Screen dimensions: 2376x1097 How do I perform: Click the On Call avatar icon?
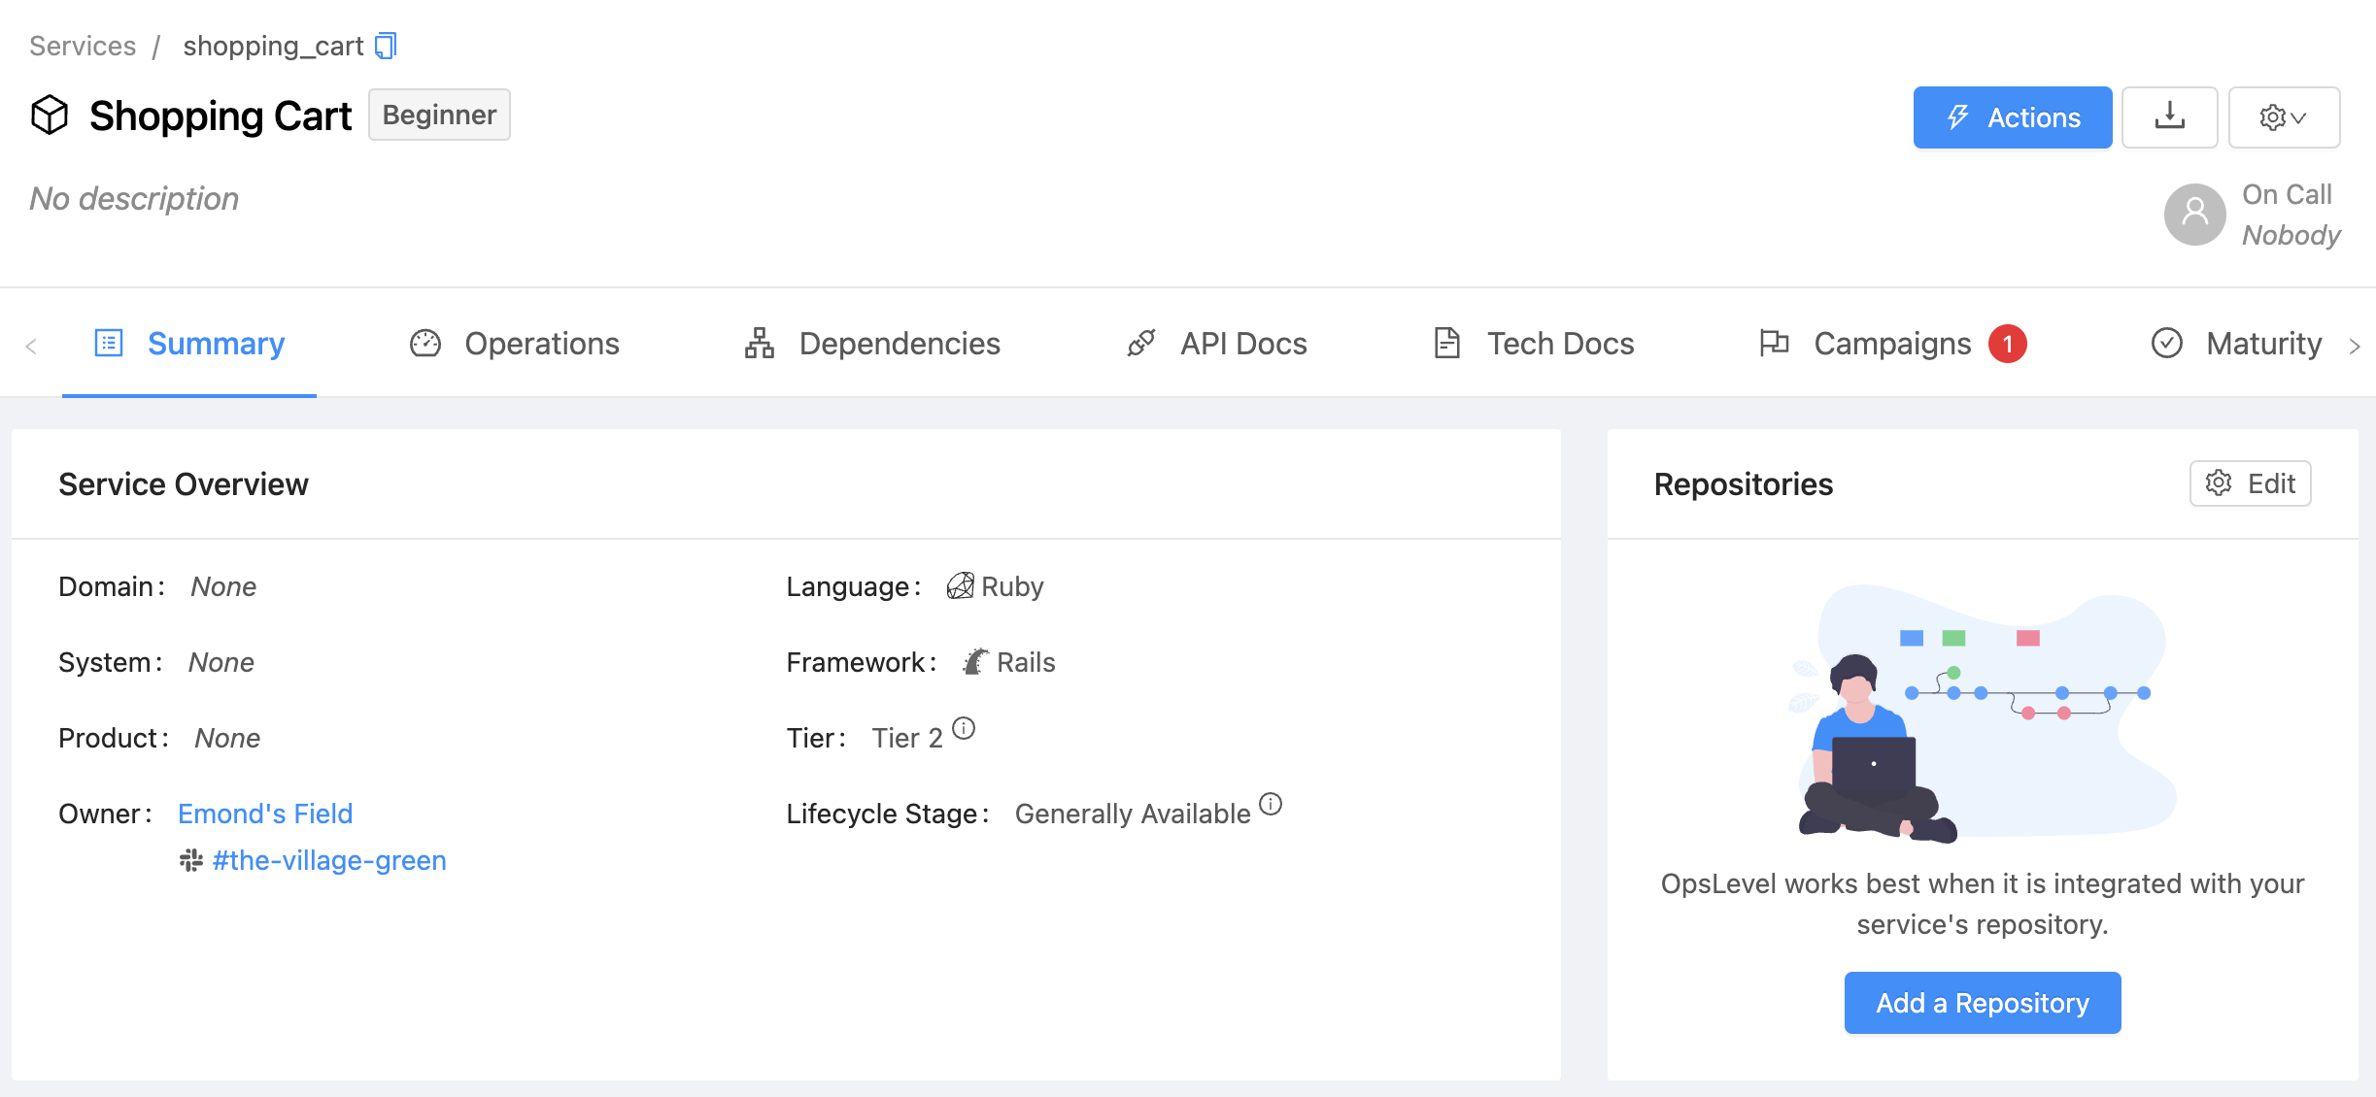pyautogui.click(x=2194, y=214)
